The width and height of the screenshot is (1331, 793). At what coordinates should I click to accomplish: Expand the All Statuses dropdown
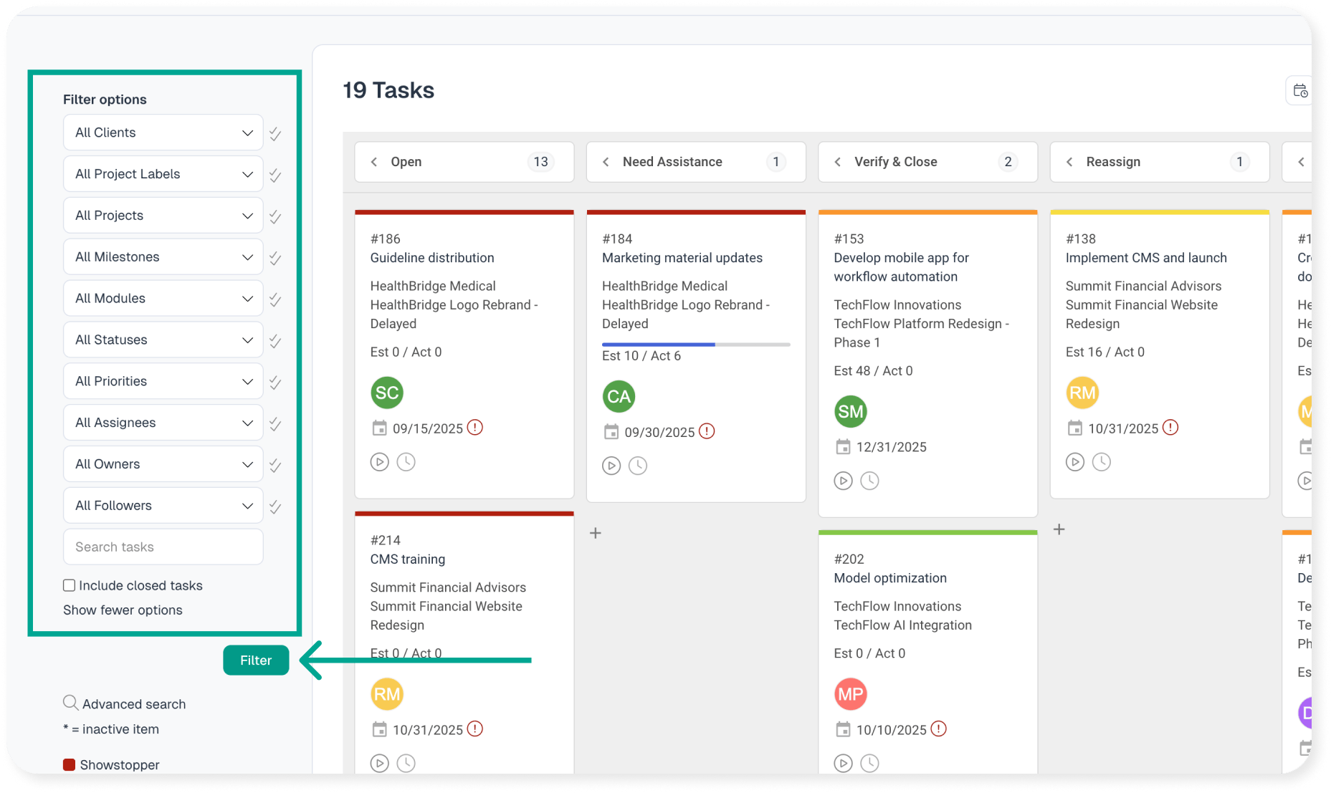[x=163, y=340]
